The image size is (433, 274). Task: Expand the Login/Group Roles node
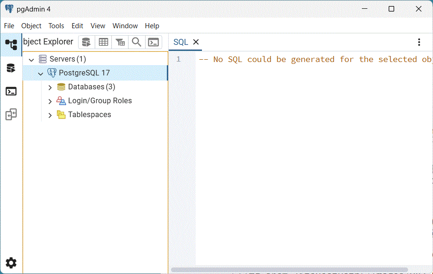click(50, 101)
